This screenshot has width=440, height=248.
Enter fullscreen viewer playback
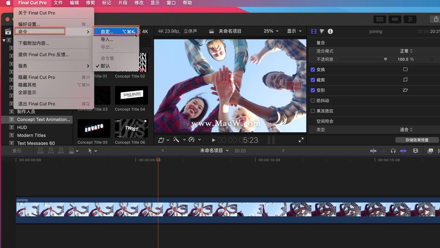[x=301, y=140]
